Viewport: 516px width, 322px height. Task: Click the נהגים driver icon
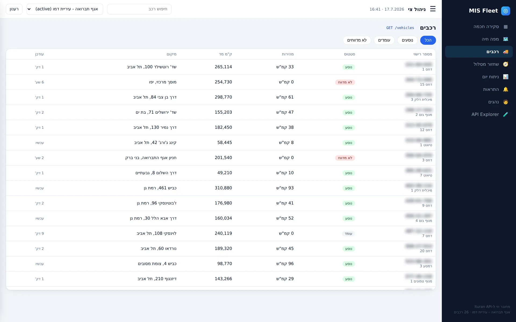506,102
